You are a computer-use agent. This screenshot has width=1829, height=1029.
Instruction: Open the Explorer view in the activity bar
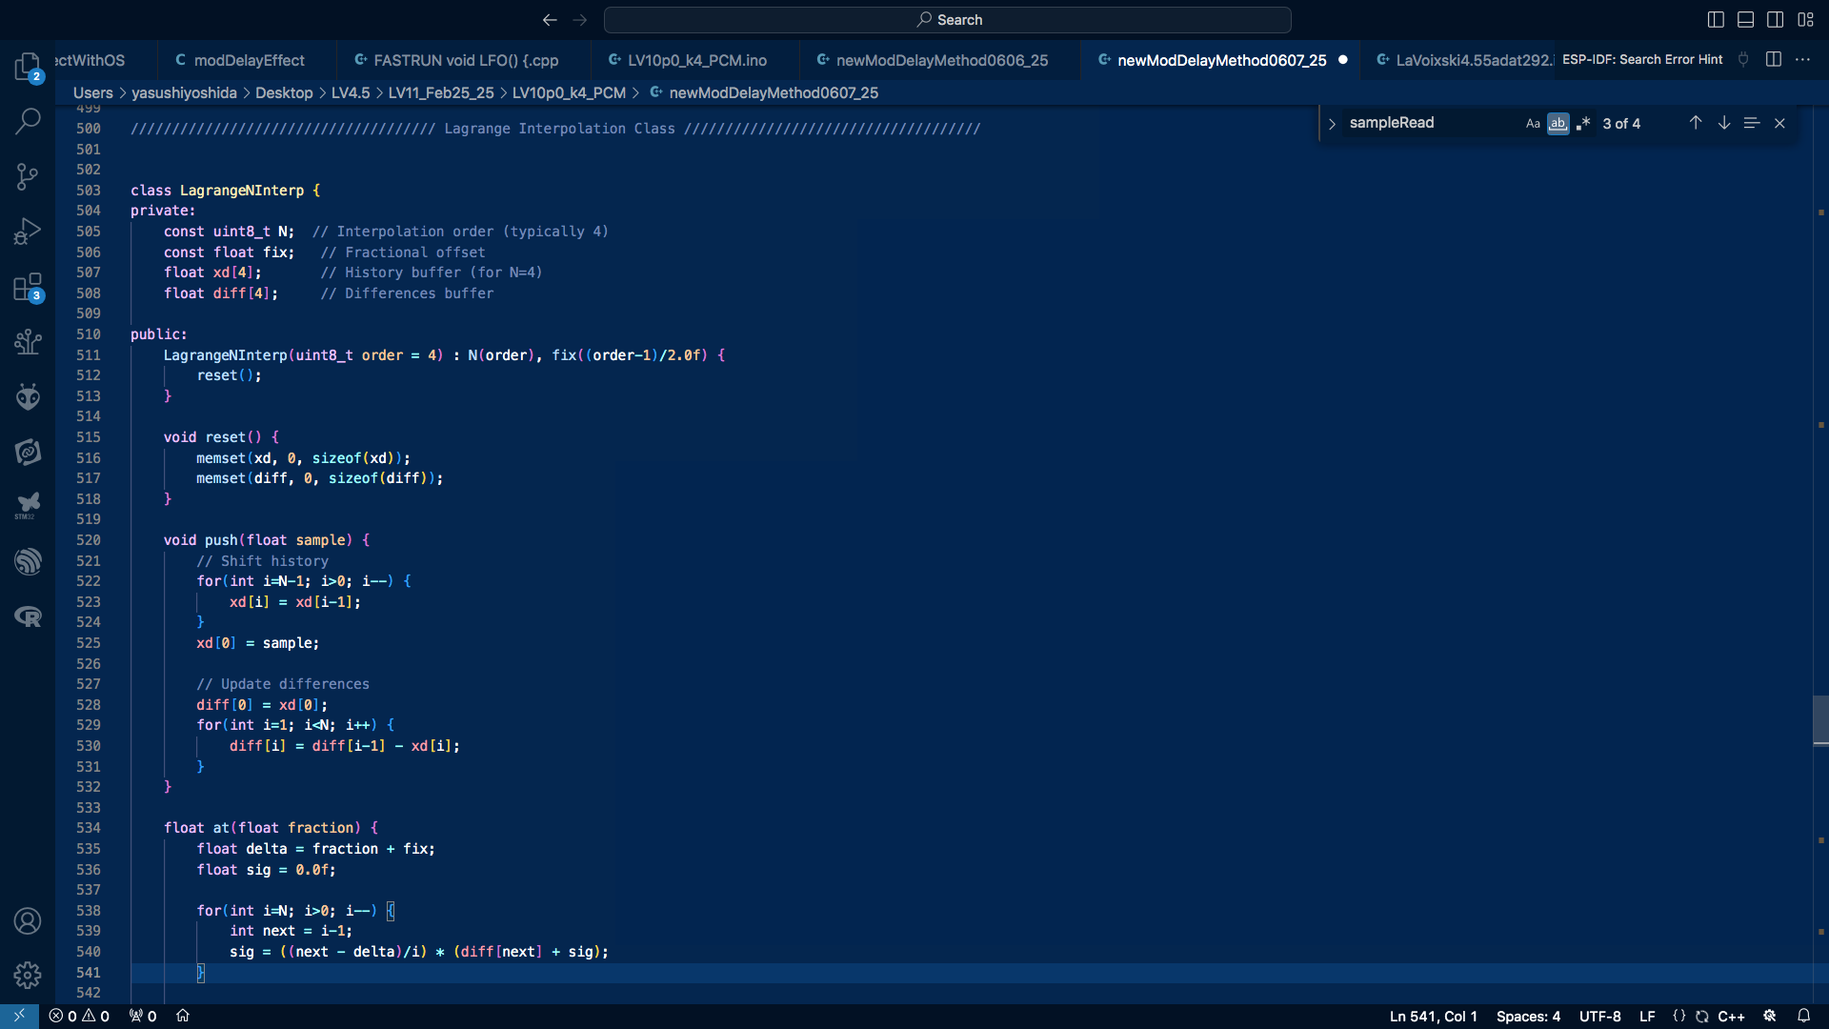(28, 66)
